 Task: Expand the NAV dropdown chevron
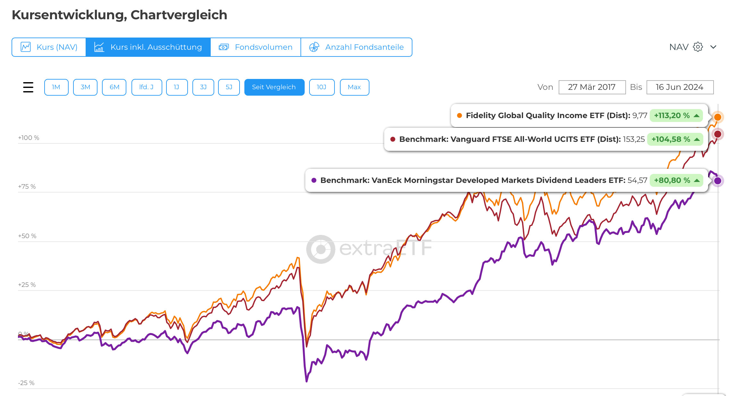(x=713, y=47)
